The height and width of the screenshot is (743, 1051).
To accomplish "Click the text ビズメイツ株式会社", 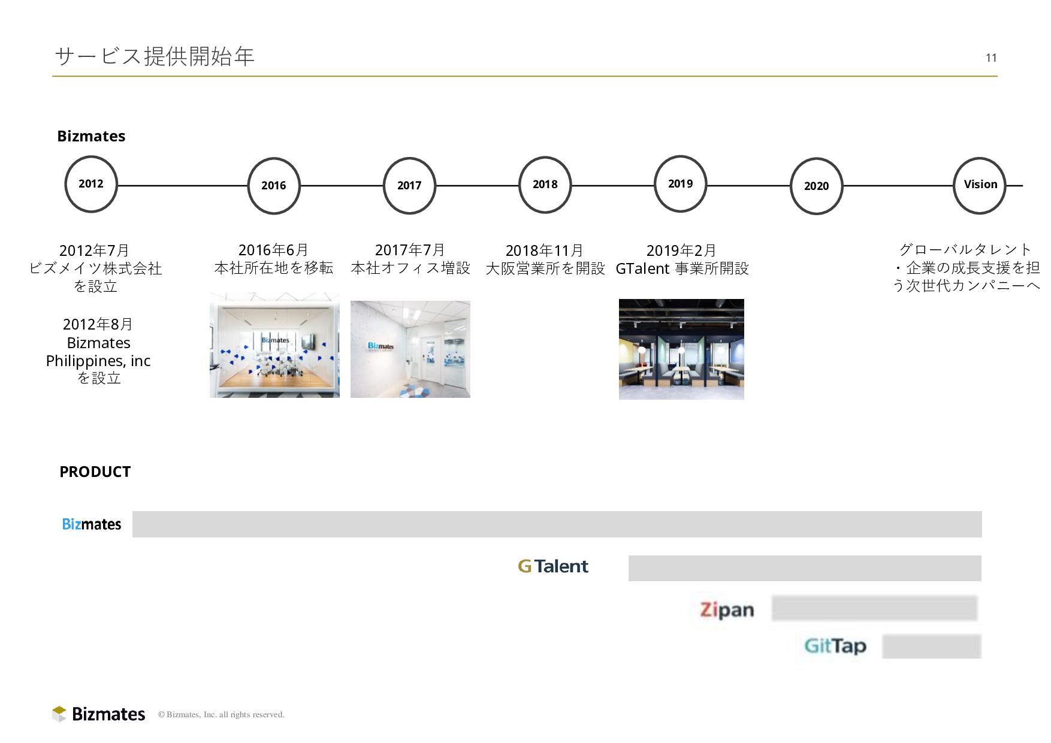I will (96, 268).
